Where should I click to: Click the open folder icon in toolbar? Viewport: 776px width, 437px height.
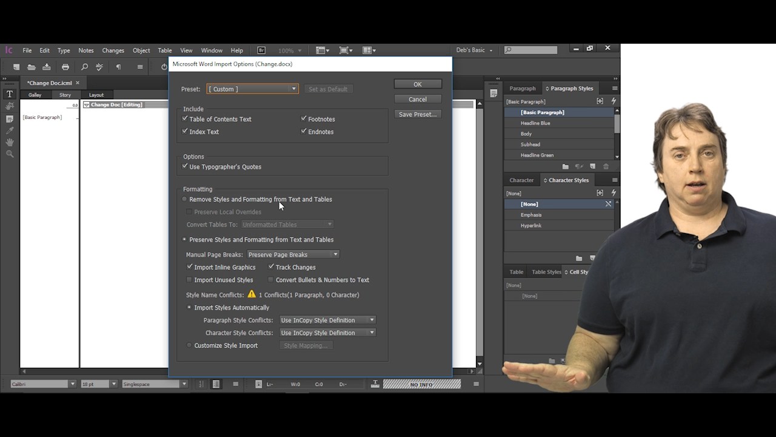pos(32,67)
